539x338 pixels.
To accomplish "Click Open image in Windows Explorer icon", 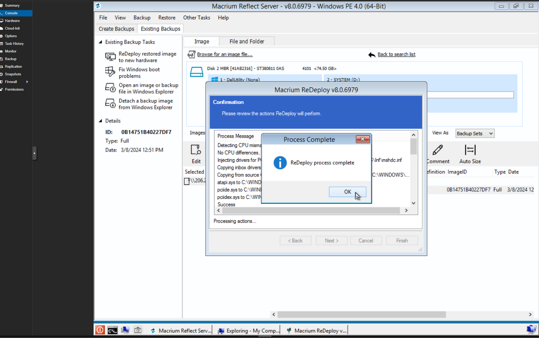I will pyautogui.click(x=110, y=87).
